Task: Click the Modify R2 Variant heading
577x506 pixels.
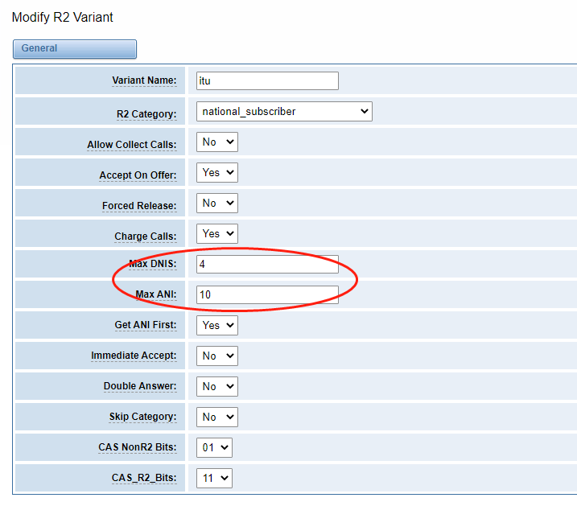Action: point(63,17)
